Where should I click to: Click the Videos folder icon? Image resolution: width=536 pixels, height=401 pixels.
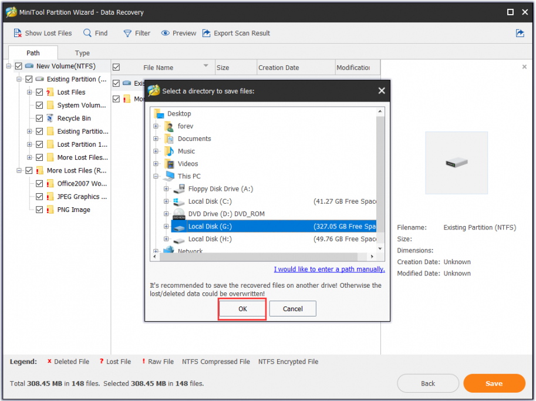[x=170, y=164]
